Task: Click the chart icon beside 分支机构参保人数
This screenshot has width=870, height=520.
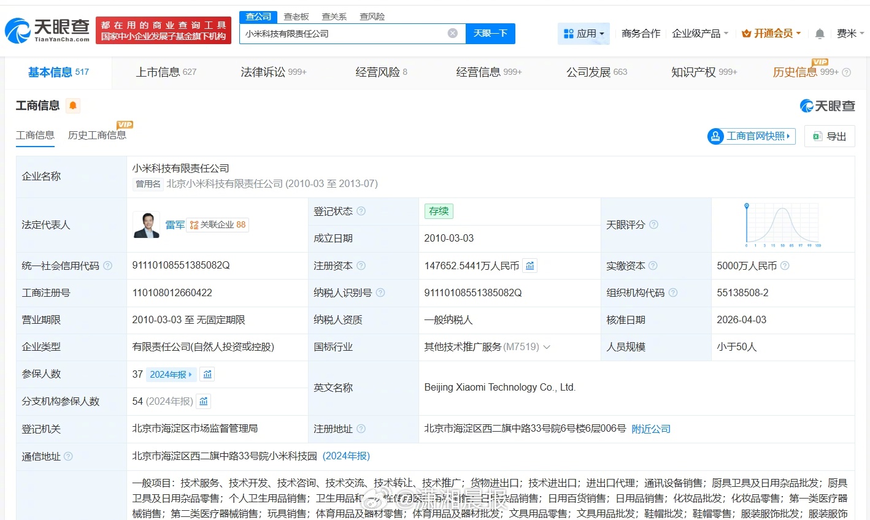Action: (203, 401)
